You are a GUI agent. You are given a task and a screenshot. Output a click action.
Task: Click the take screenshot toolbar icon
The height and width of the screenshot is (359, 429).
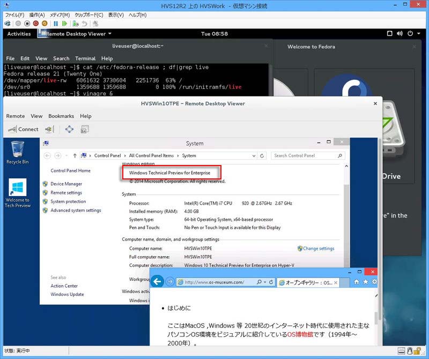pos(85,129)
